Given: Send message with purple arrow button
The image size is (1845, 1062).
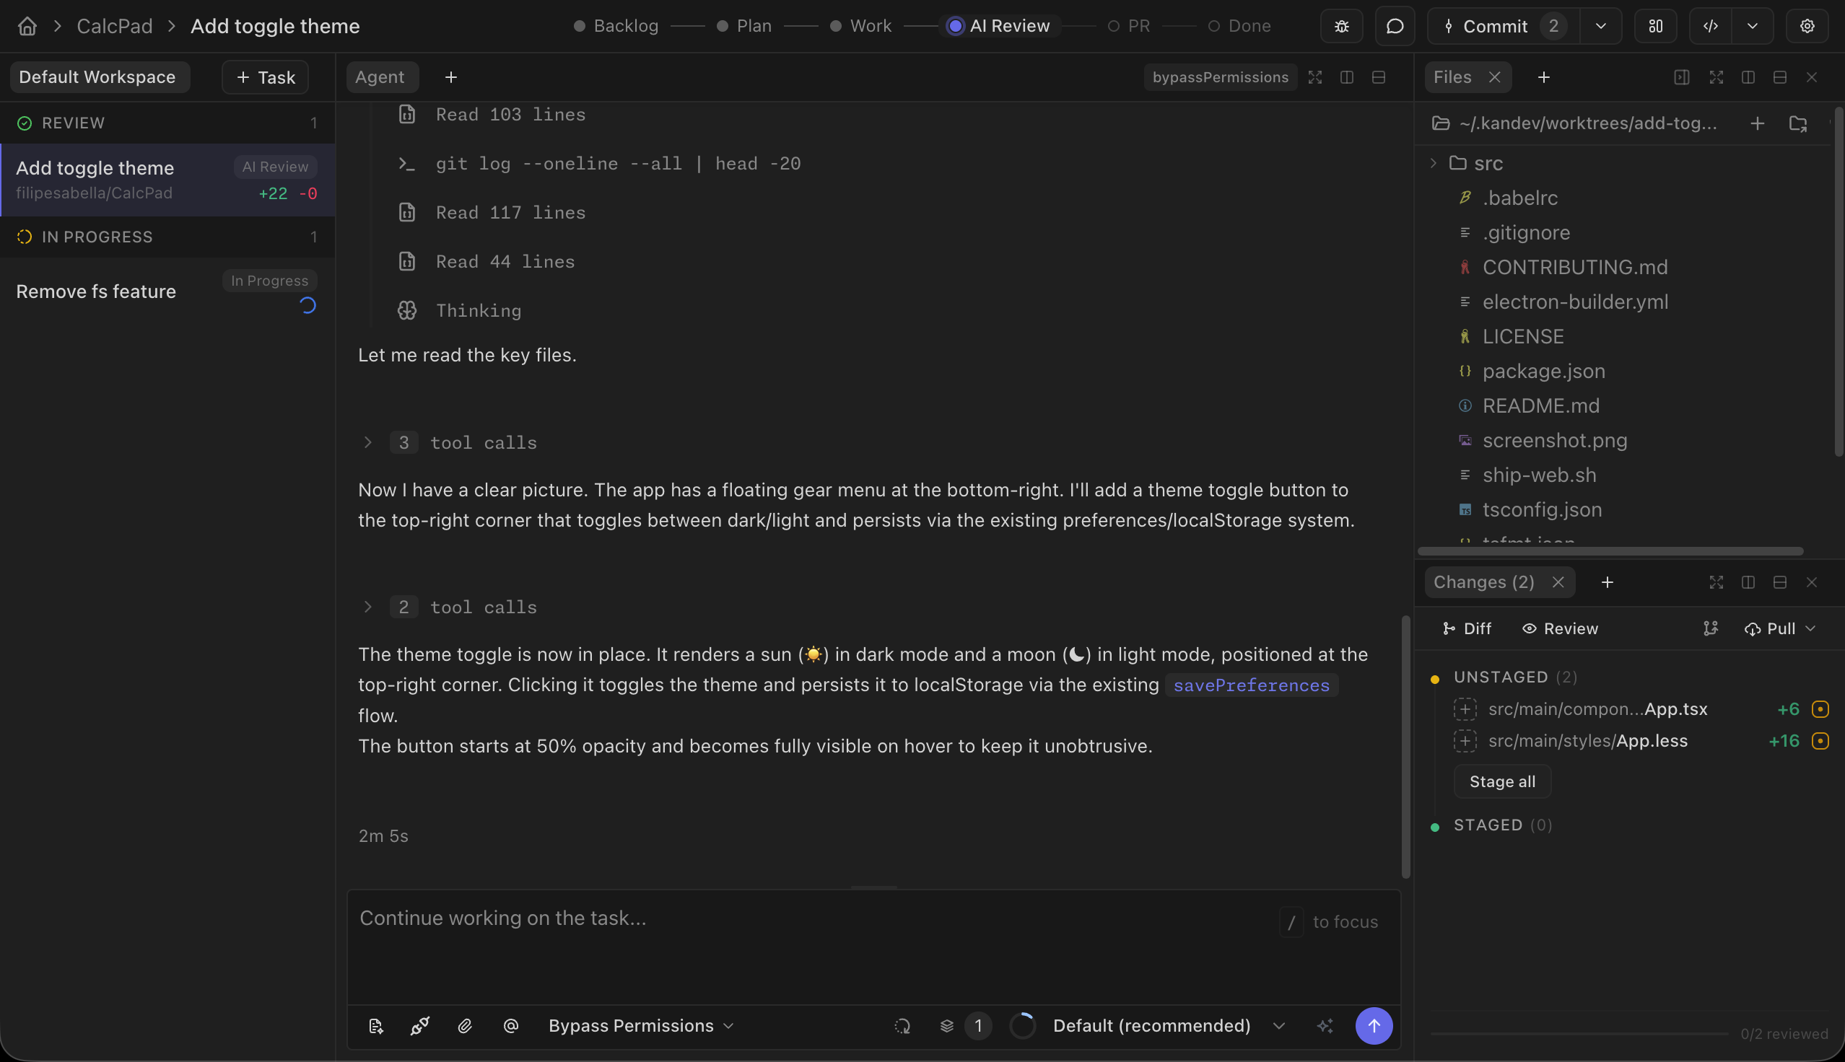Looking at the screenshot, I should pyautogui.click(x=1373, y=1025).
